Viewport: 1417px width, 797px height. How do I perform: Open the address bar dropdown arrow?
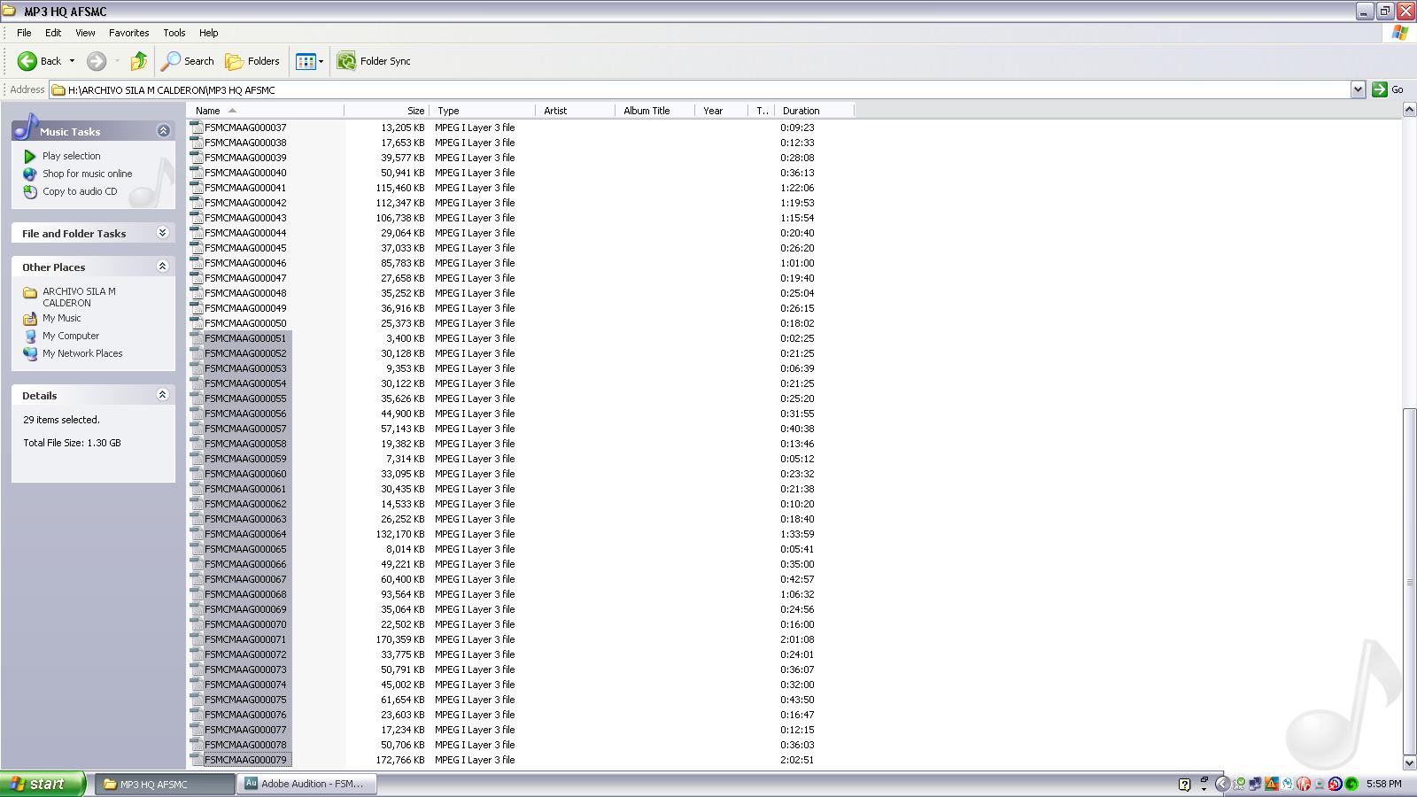click(x=1358, y=89)
